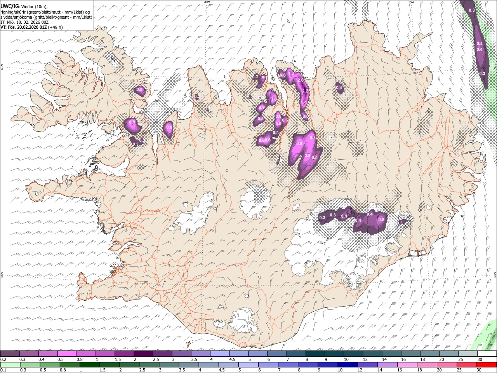Click the '2.2' precipitation value on the map

click(x=305, y=91)
